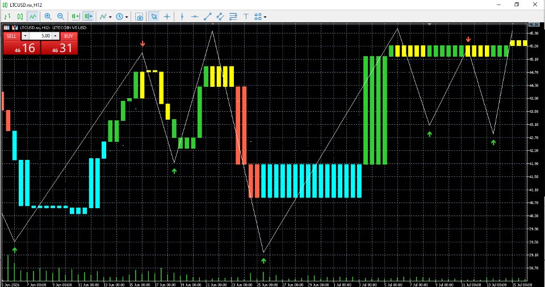Click the 39.10 price scale label
The width and height of the screenshot is (545, 287).
(x=534, y=255)
